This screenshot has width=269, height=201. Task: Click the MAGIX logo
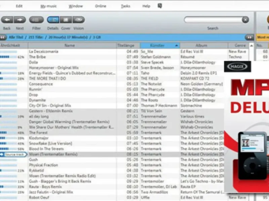click(237, 66)
